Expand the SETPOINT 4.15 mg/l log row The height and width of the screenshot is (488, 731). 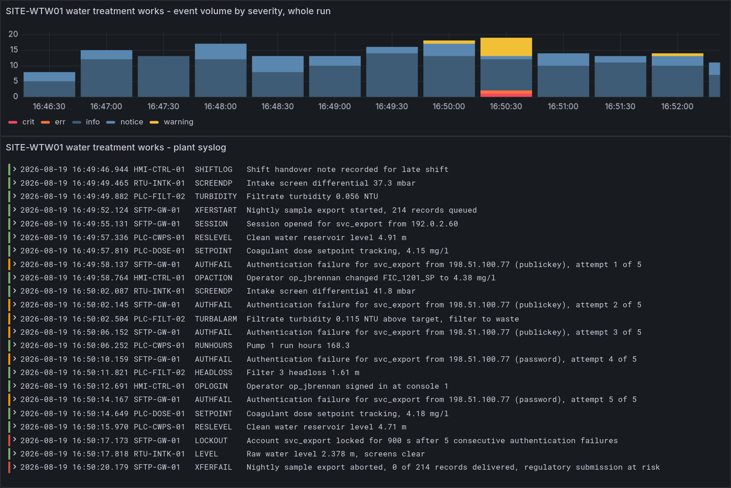pos(15,251)
